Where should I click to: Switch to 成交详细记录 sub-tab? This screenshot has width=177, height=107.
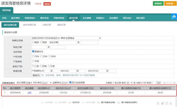pos(29,25)
